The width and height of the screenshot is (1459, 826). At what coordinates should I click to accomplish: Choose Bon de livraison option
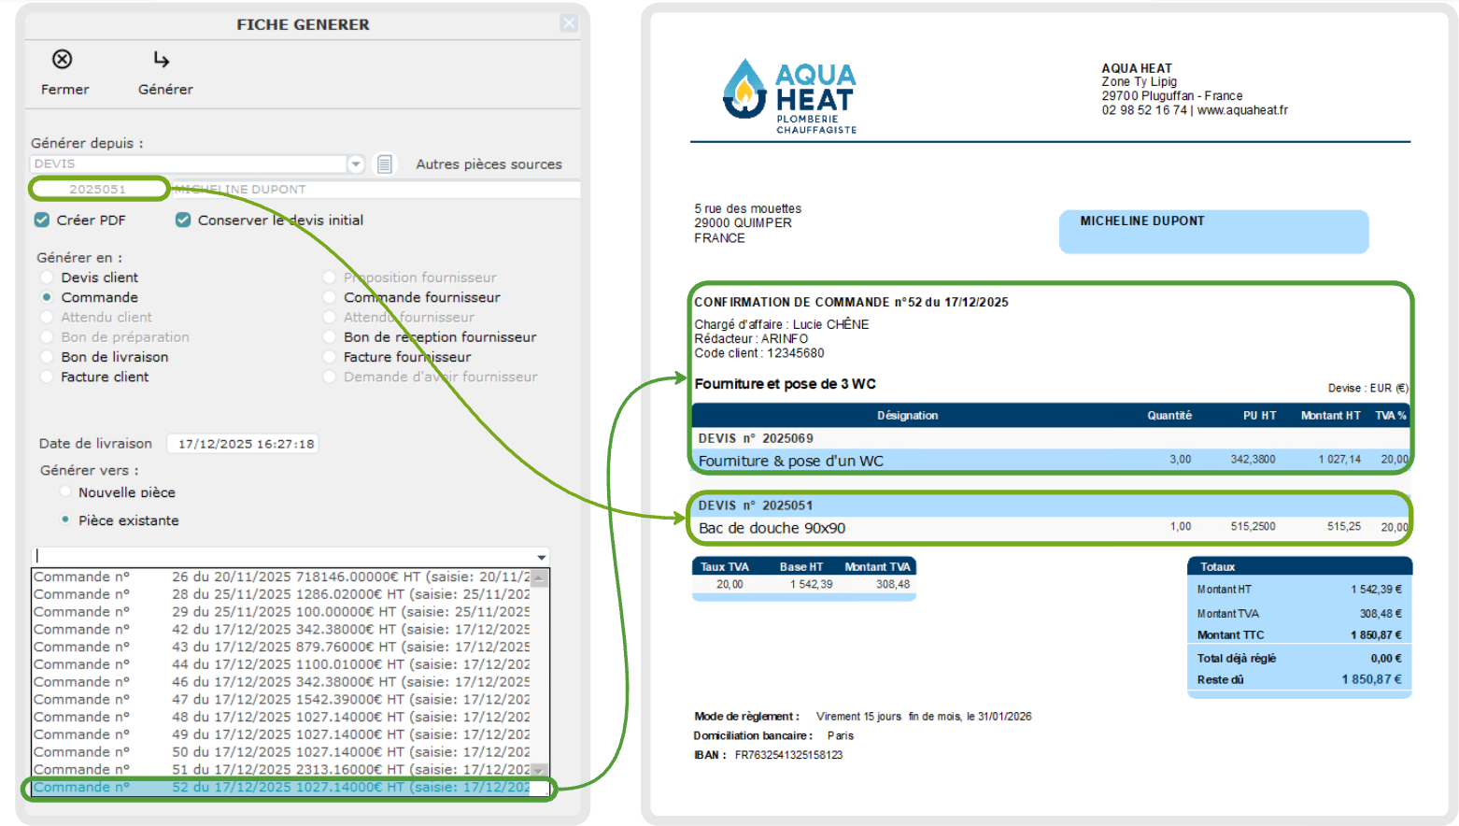[47, 357]
